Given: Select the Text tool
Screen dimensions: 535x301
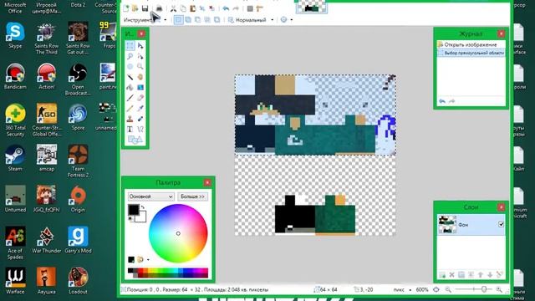Looking at the screenshot, I should [x=130, y=130].
